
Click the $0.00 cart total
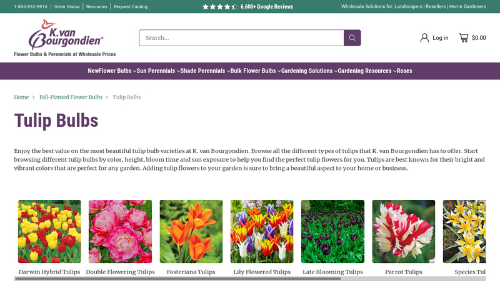click(x=479, y=38)
